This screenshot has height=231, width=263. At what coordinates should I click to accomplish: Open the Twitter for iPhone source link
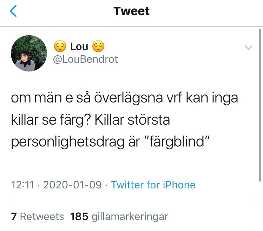point(153,185)
